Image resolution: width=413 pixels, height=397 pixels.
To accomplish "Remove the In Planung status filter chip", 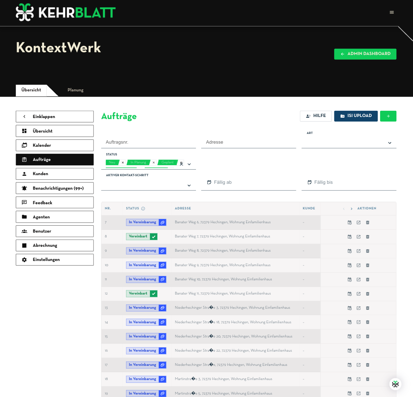I will pos(154,163).
